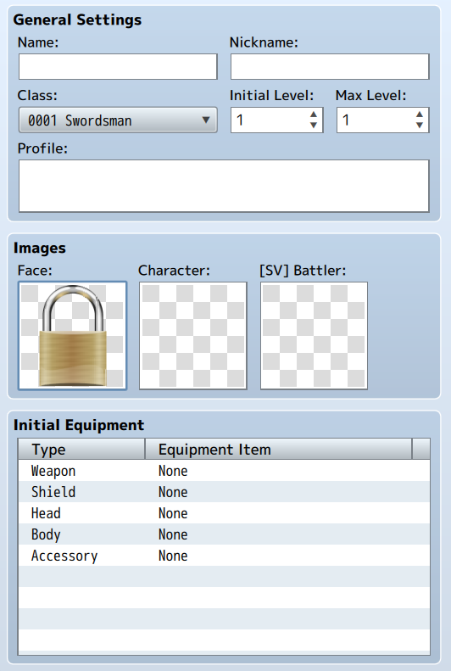Click the Face image with padlock

point(72,336)
